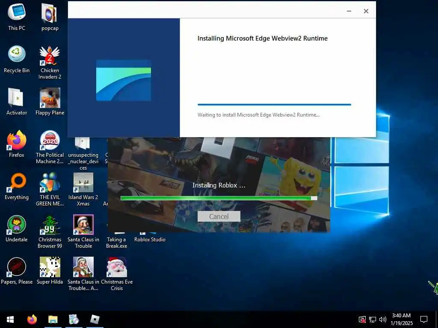Click the installer package taskbar icon
Image resolution: width=438 pixels, height=328 pixels.
74,319
